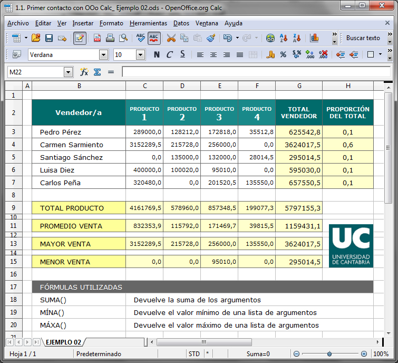Toggle bold formatting (N button)
The height and width of the screenshot is (363, 398).
pos(157,54)
